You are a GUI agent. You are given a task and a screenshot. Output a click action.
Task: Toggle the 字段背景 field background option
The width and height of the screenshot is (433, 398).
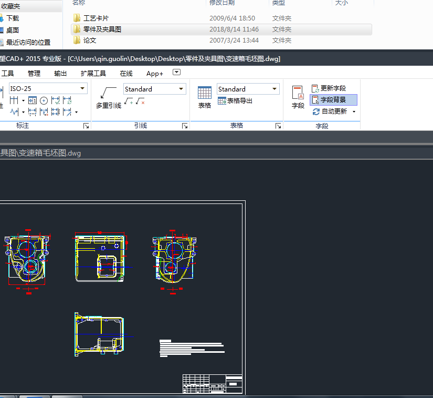(x=333, y=100)
